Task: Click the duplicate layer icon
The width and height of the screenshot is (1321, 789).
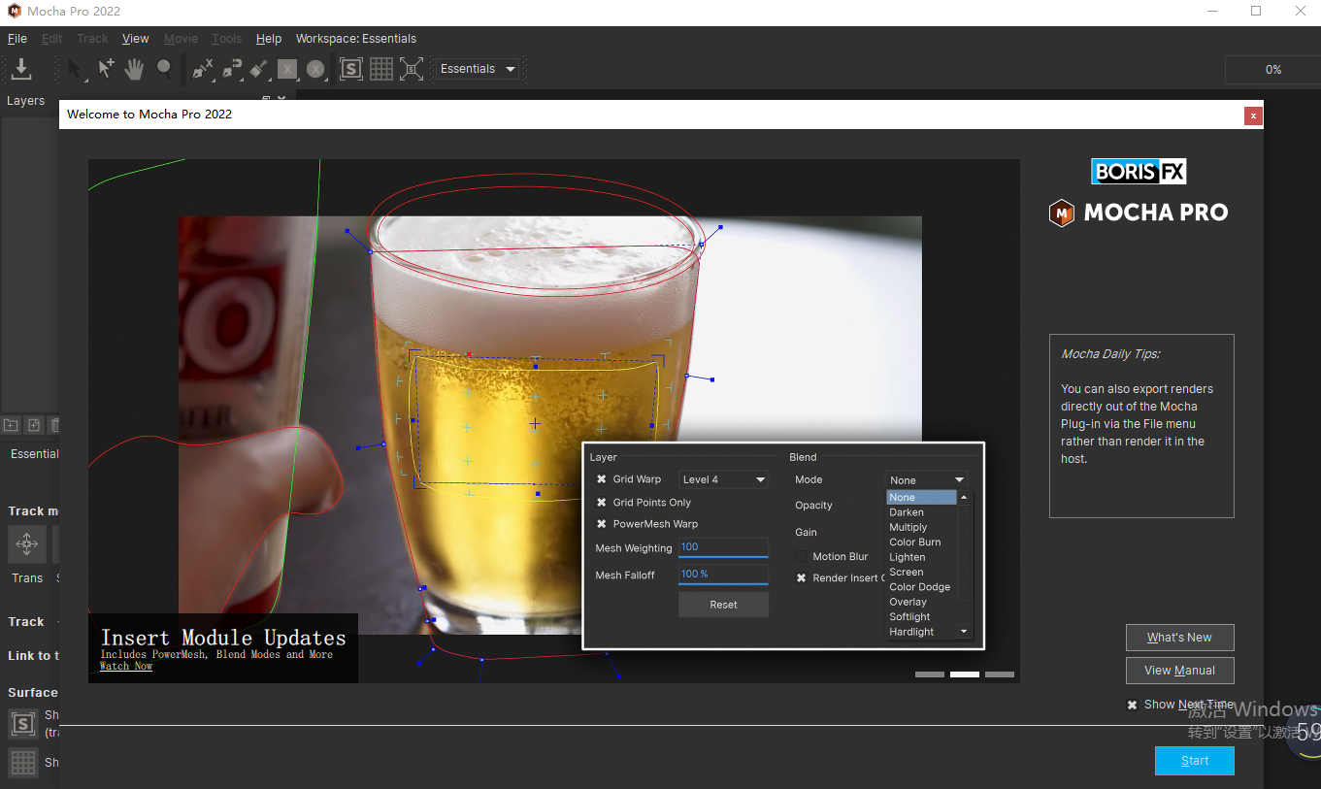Action: [x=34, y=425]
